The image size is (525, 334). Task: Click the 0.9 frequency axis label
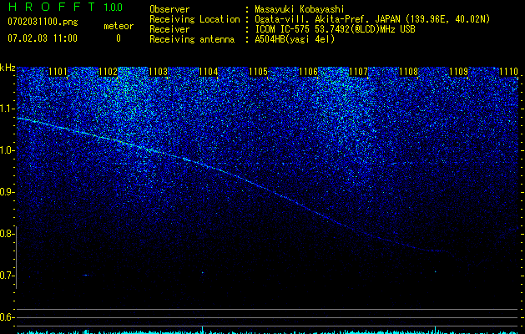click(x=8, y=192)
